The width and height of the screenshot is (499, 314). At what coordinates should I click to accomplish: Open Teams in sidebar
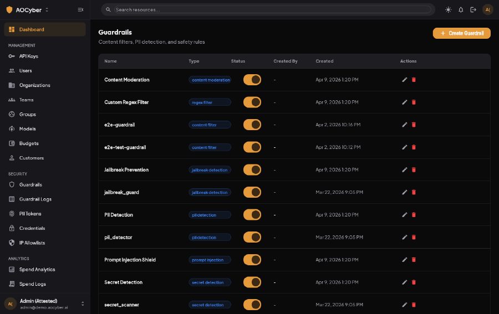(45, 100)
